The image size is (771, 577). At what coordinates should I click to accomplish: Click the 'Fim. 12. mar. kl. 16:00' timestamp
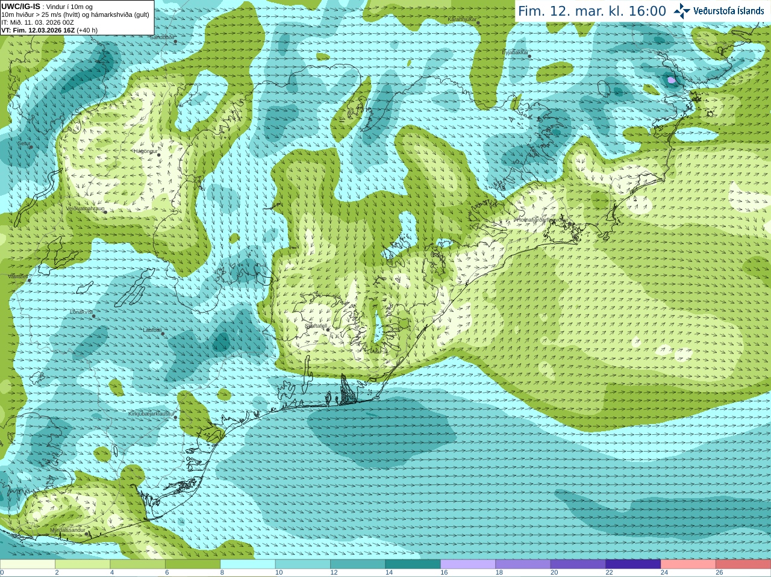(592, 11)
